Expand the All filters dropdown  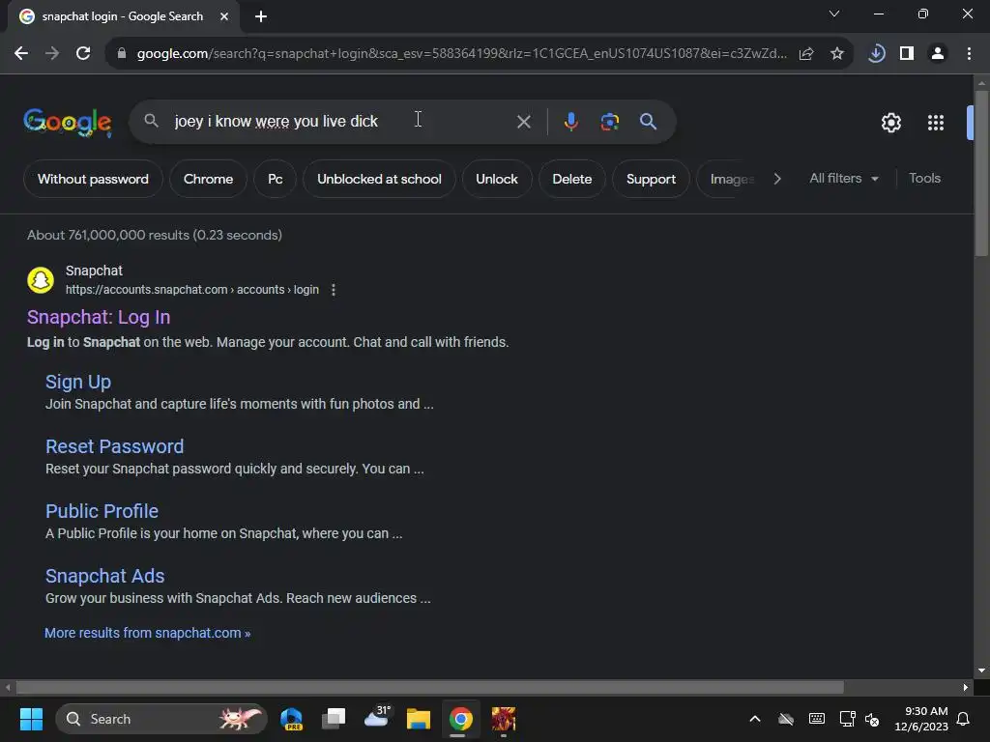(x=843, y=179)
